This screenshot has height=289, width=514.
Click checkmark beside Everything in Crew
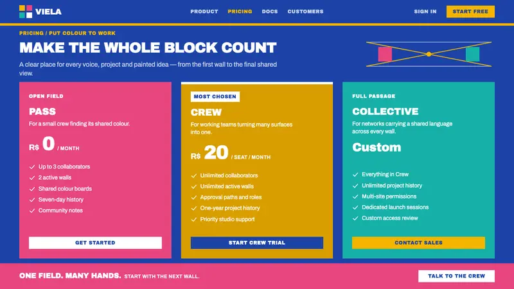[x=355, y=175]
